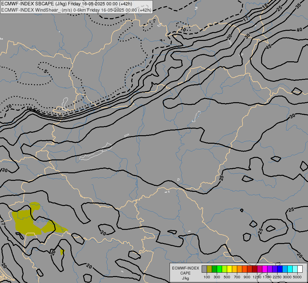
Task: Click the palest cyan swatch beside white
Action: (x=295, y=269)
